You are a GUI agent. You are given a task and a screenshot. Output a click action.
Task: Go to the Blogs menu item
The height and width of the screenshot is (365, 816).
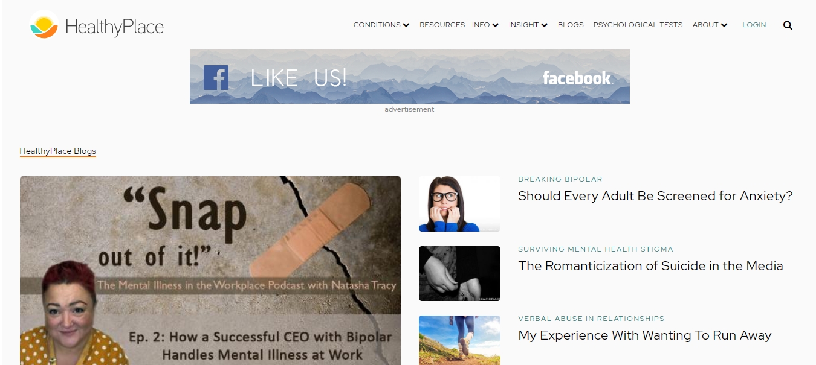point(571,25)
